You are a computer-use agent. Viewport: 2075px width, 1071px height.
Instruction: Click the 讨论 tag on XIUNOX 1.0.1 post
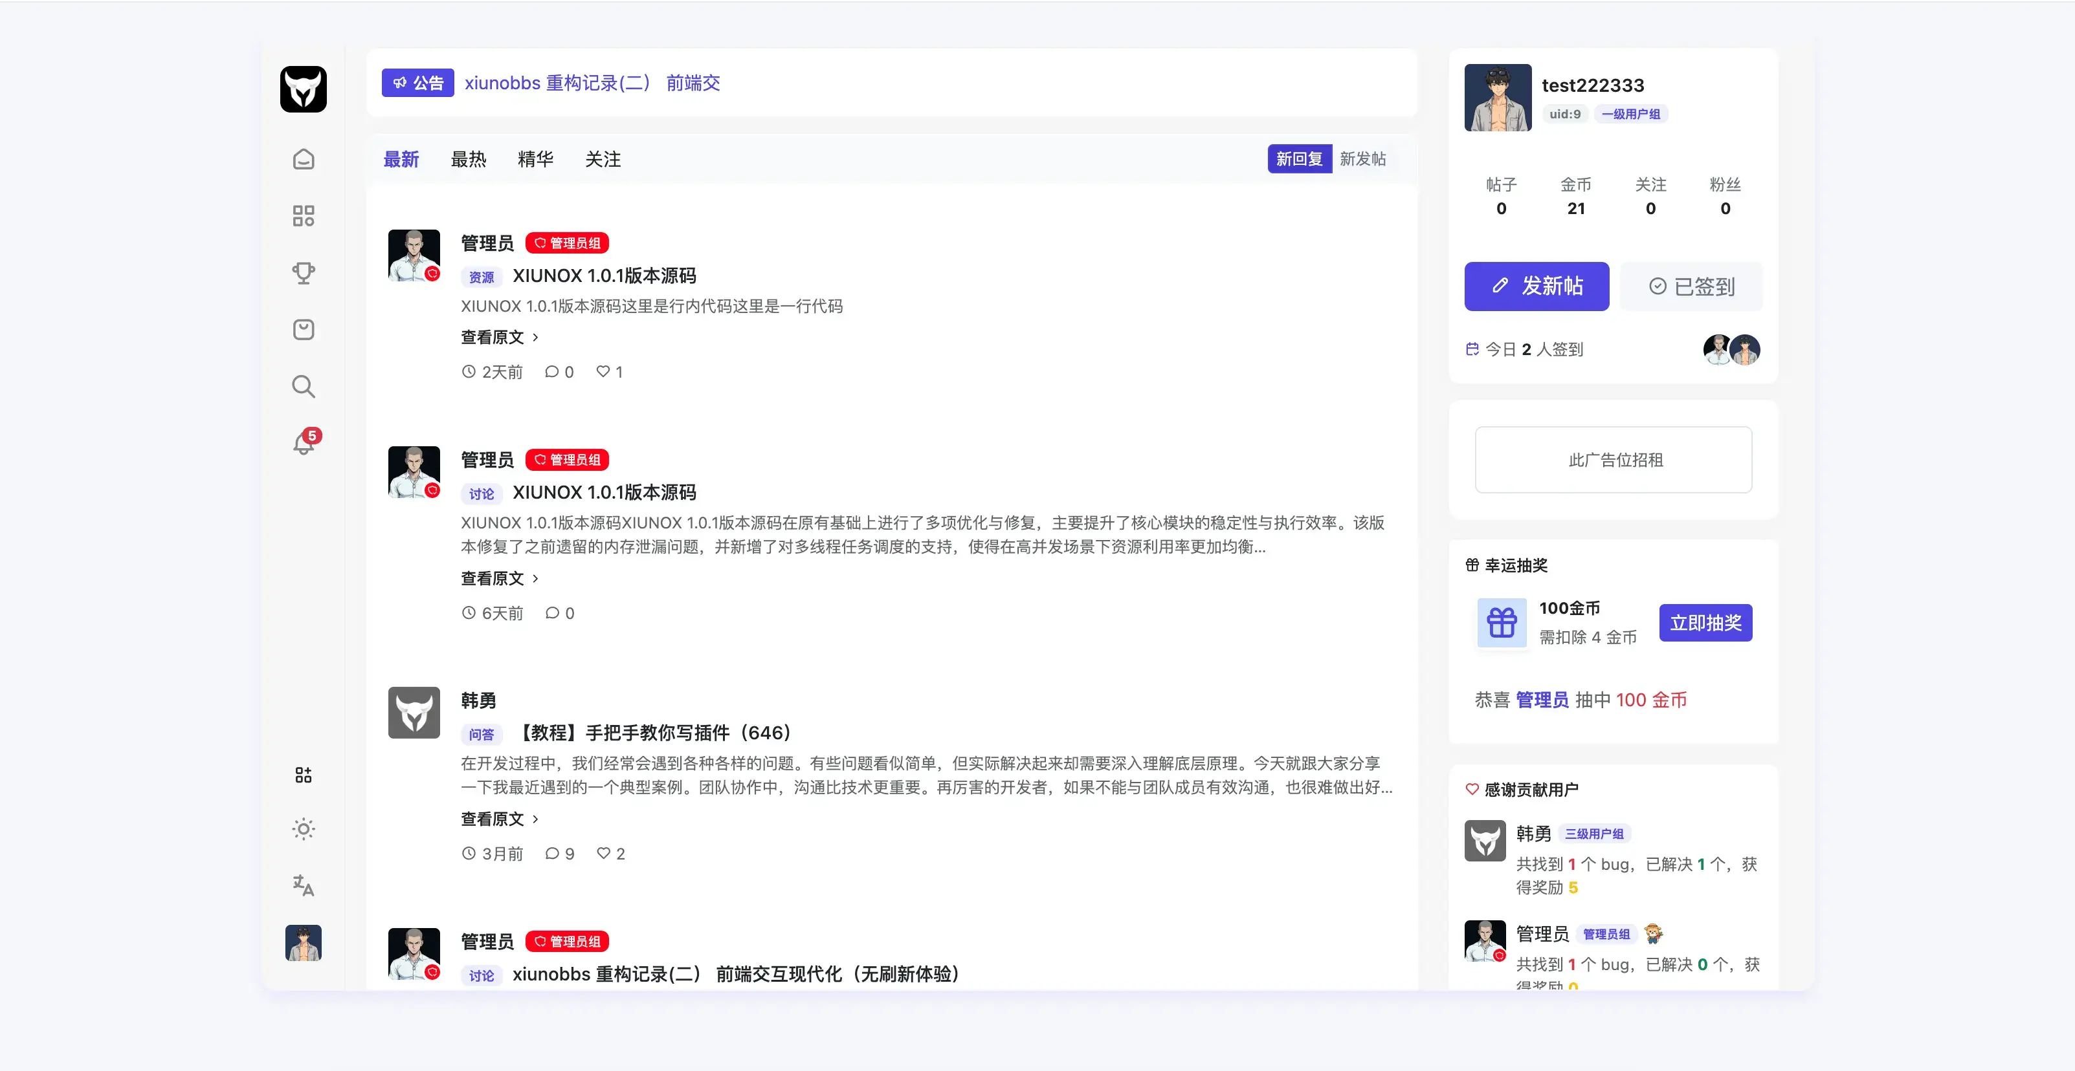482,494
